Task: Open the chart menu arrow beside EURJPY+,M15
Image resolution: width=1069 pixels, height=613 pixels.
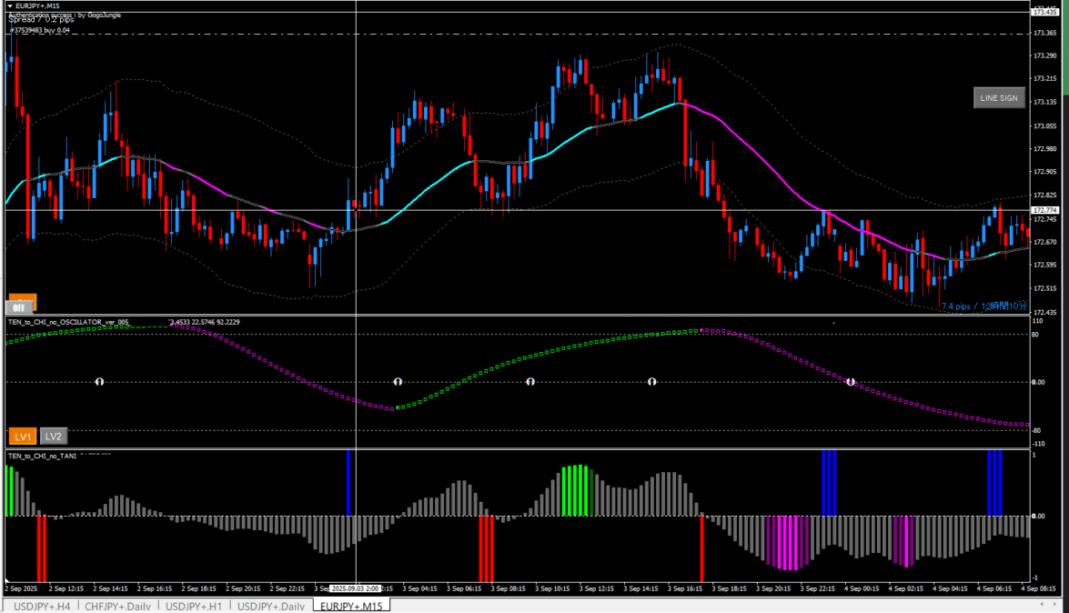Action: click(9, 5)
